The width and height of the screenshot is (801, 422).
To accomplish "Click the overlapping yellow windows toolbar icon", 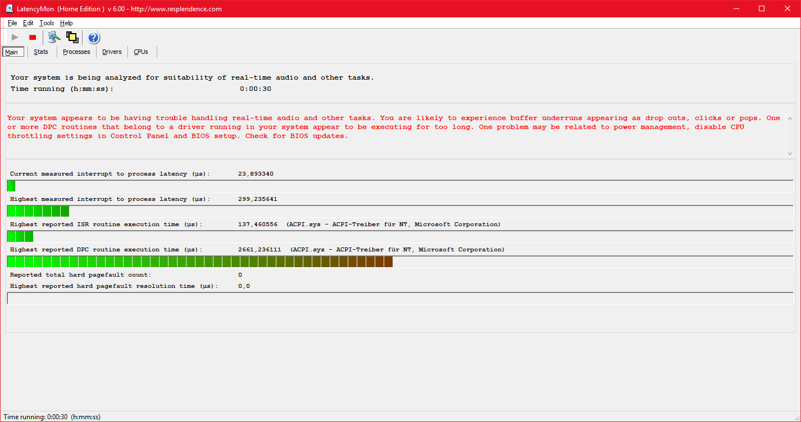I will pyautogui.click(x=72, y=38).
